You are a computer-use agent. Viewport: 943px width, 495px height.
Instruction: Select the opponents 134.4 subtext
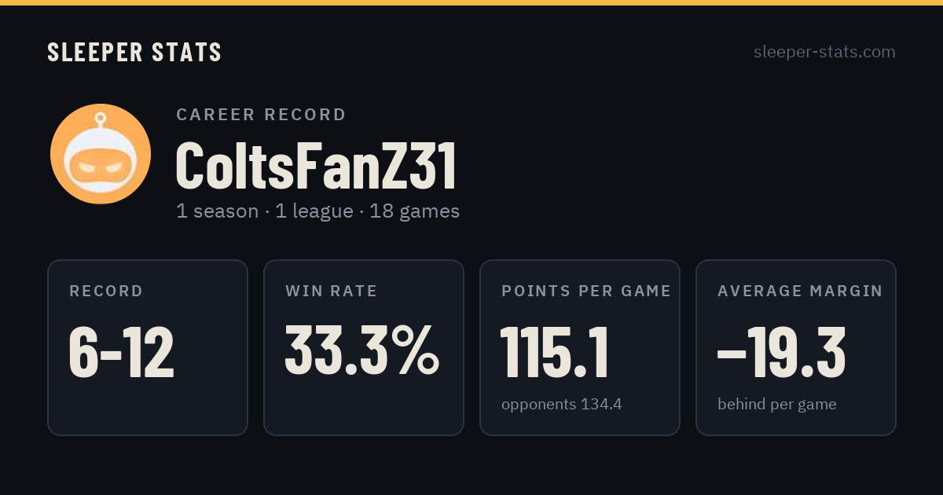coord(562,405)
